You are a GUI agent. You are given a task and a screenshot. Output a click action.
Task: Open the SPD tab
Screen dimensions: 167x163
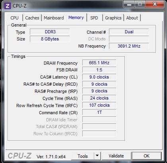coord(94,18)
